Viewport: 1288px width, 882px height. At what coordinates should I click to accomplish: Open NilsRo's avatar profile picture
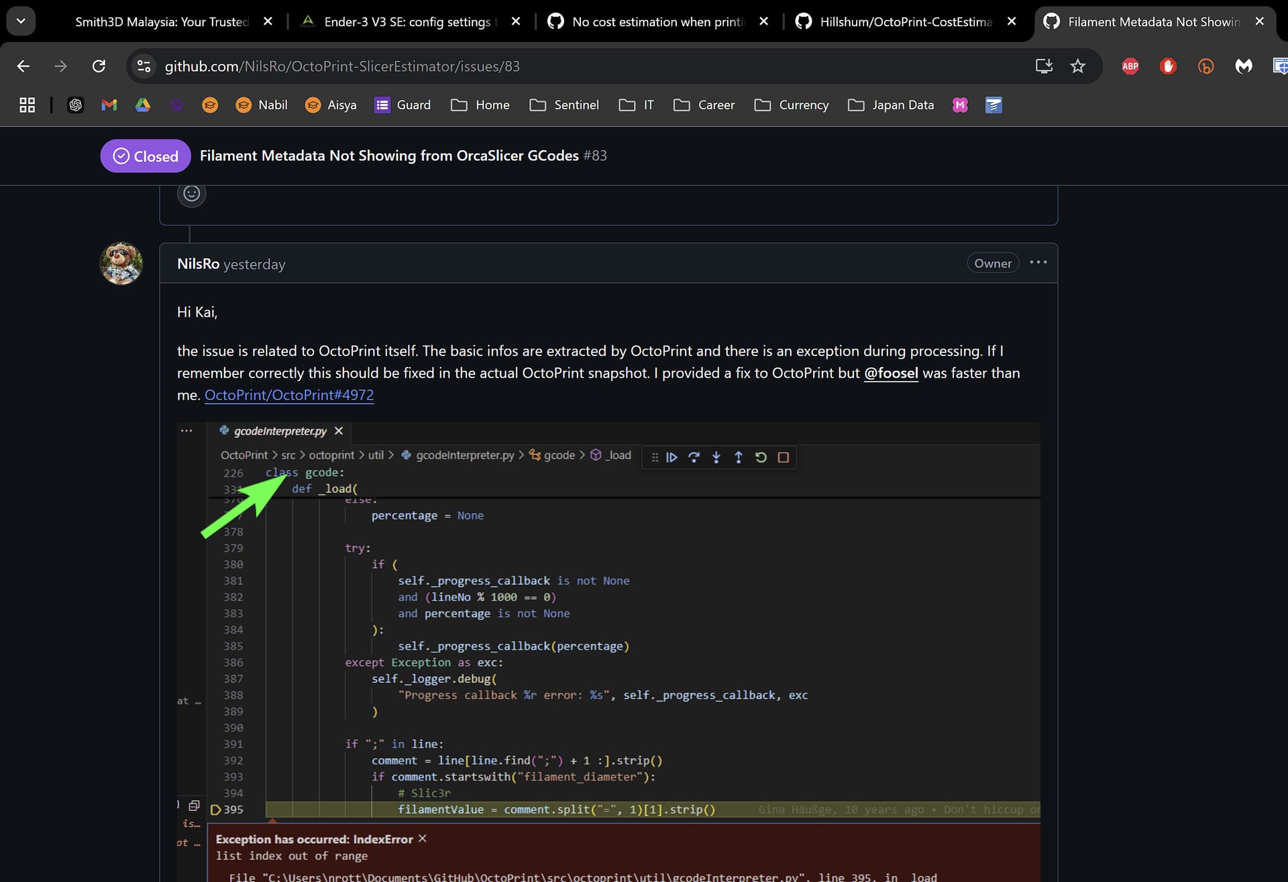click(x=121, y=264)
